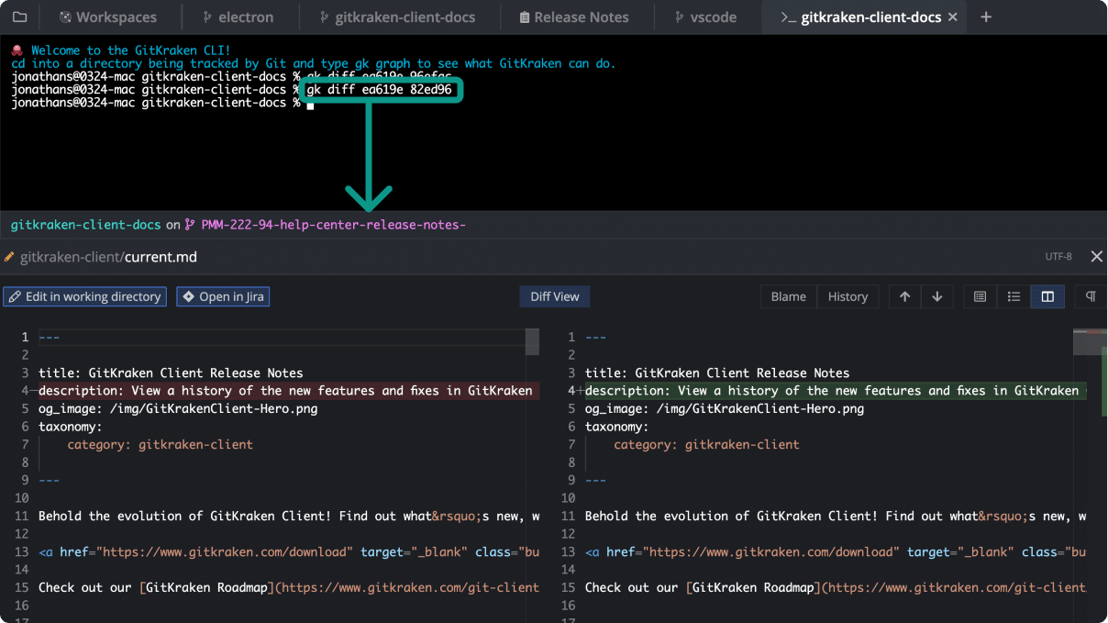Click right pane 'category: gitkraken-client' line
This screenshot has height=623, width=1108.
click(706, 444)
